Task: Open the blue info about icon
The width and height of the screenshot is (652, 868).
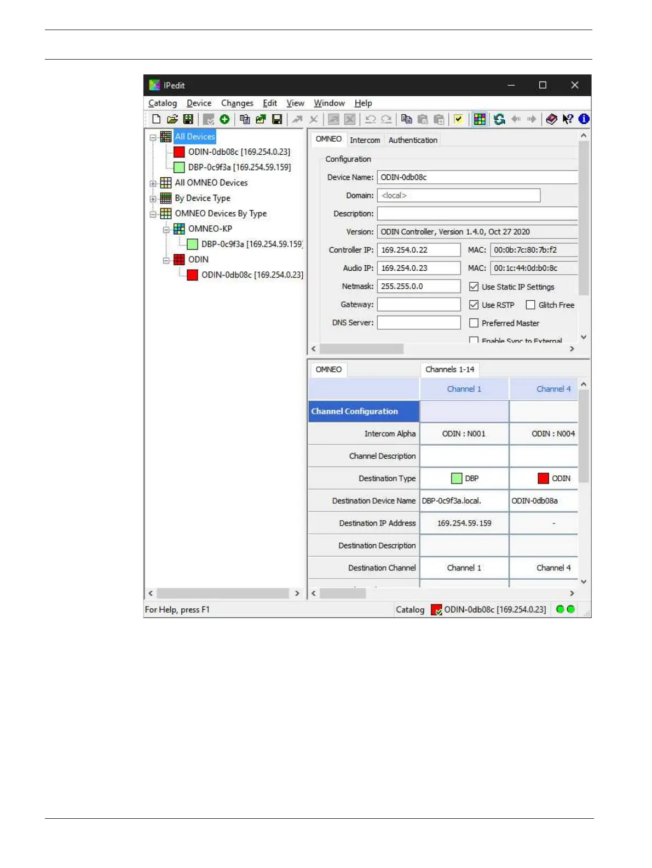Action: 584,119
